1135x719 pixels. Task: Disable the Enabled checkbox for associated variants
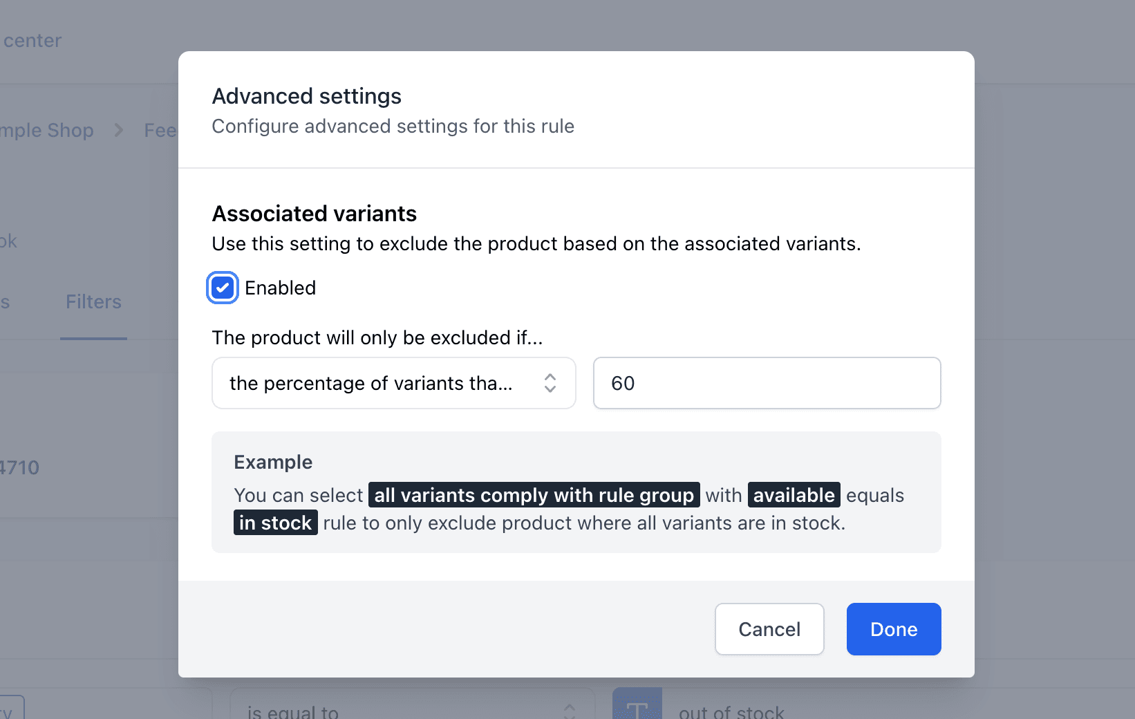coord(222,288)
